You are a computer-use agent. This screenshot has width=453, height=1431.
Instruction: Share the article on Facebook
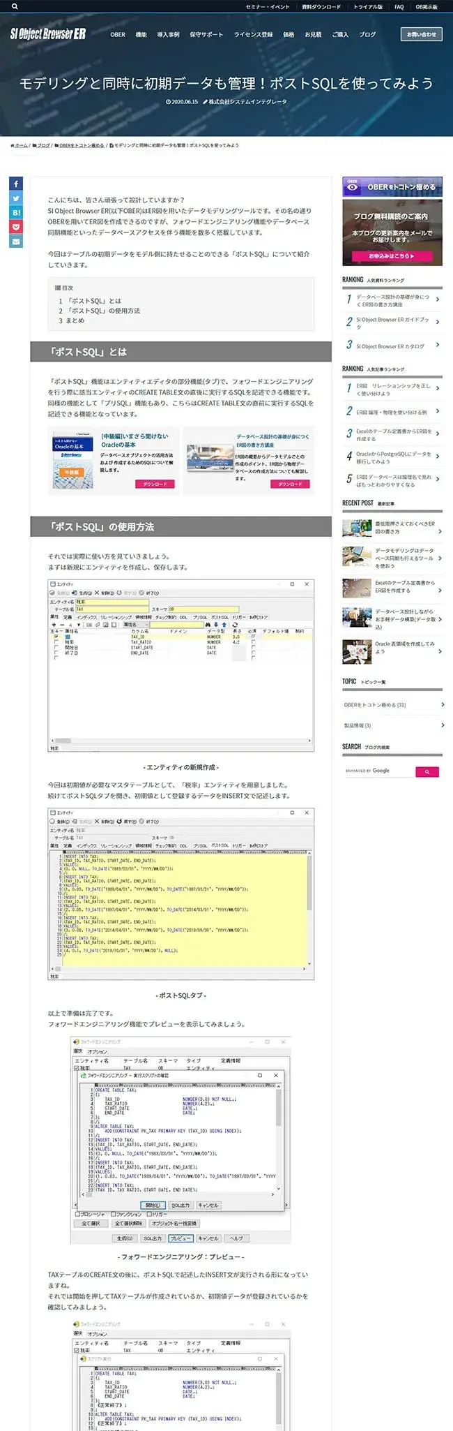(x=16, y=184)
